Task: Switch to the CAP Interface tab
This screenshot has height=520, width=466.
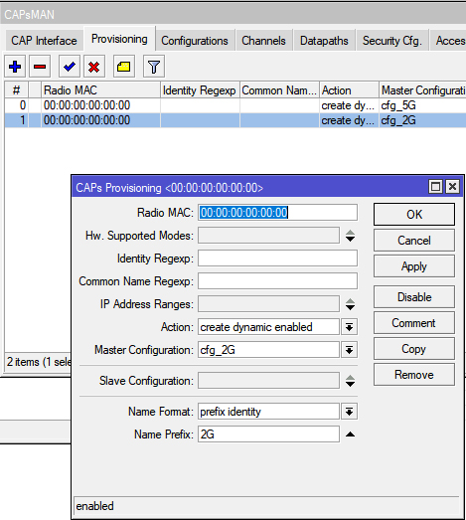Action: pyautogui.click(x=44, y=41)
